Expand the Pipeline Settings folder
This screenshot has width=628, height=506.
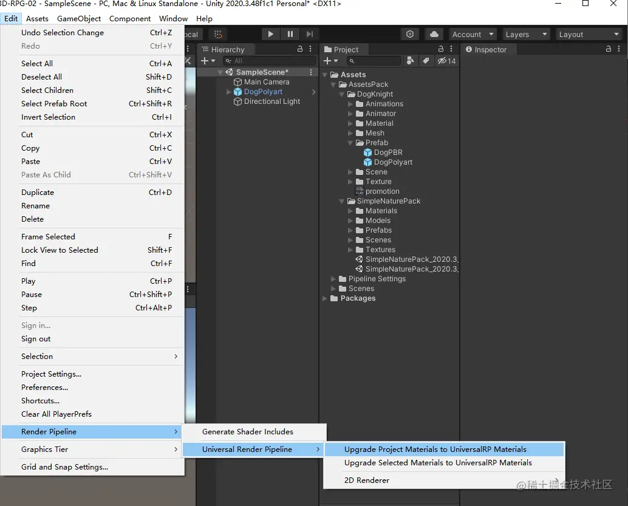[x=333, y=279]
